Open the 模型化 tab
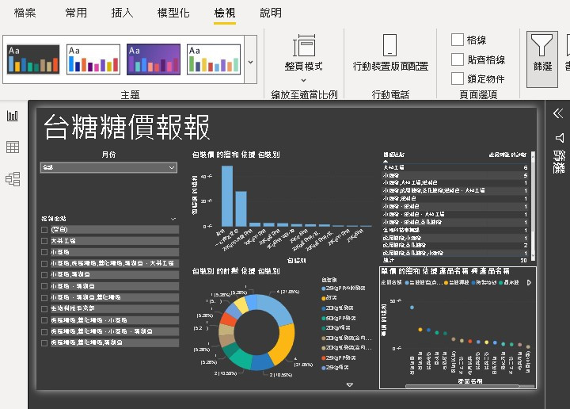 173,13
